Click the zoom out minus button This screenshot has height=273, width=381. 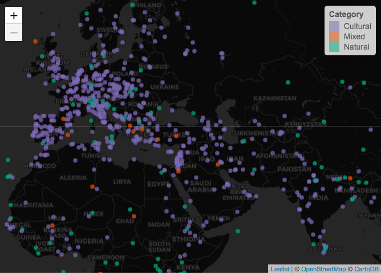[x=14, y=32]
